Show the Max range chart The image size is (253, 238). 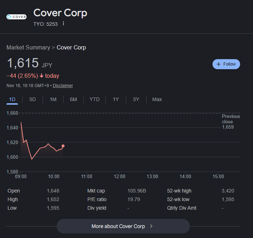click(x=157, y=99)
